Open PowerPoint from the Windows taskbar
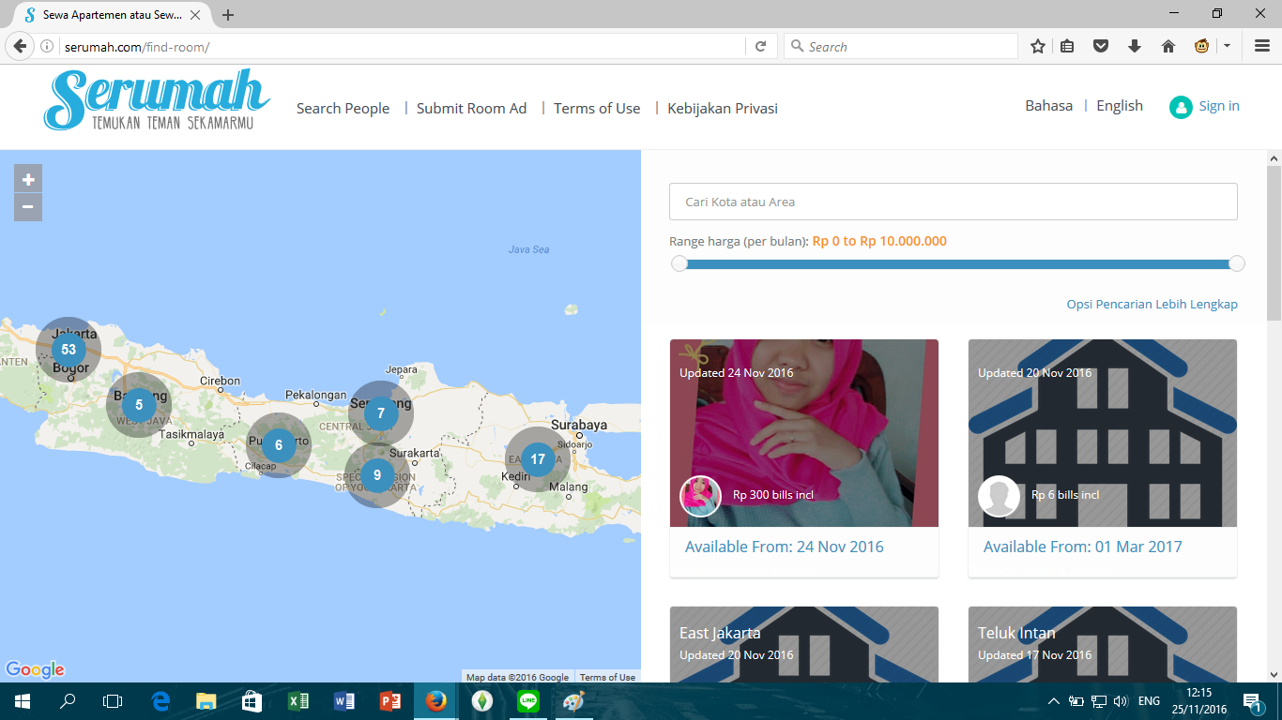This screenshot has height=720, width=1282. click(x=390, y=701)
